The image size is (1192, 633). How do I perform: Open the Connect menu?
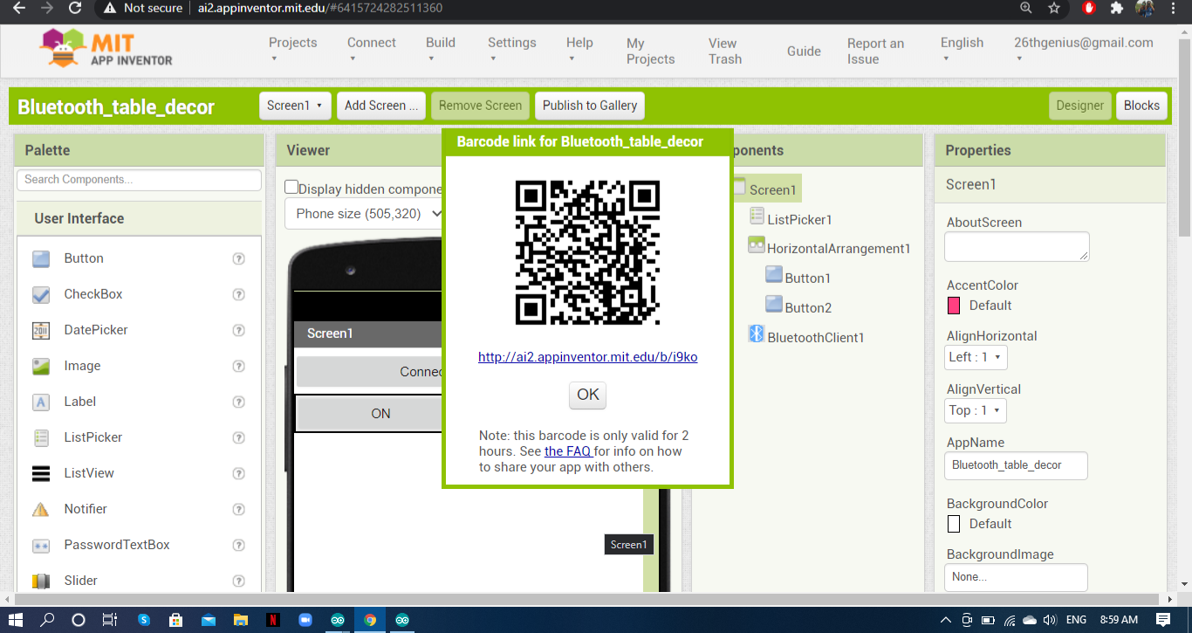pos(371,50)
